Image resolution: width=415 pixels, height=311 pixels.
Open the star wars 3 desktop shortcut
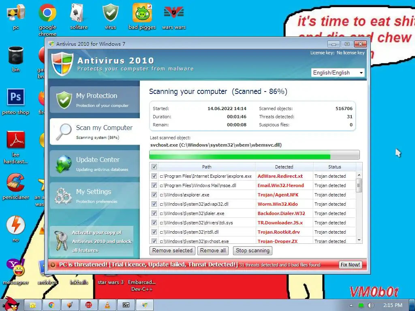(111, 282)
